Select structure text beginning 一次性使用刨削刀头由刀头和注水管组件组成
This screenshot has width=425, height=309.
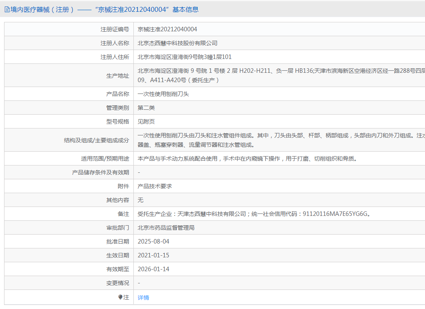tap(281, 135)
